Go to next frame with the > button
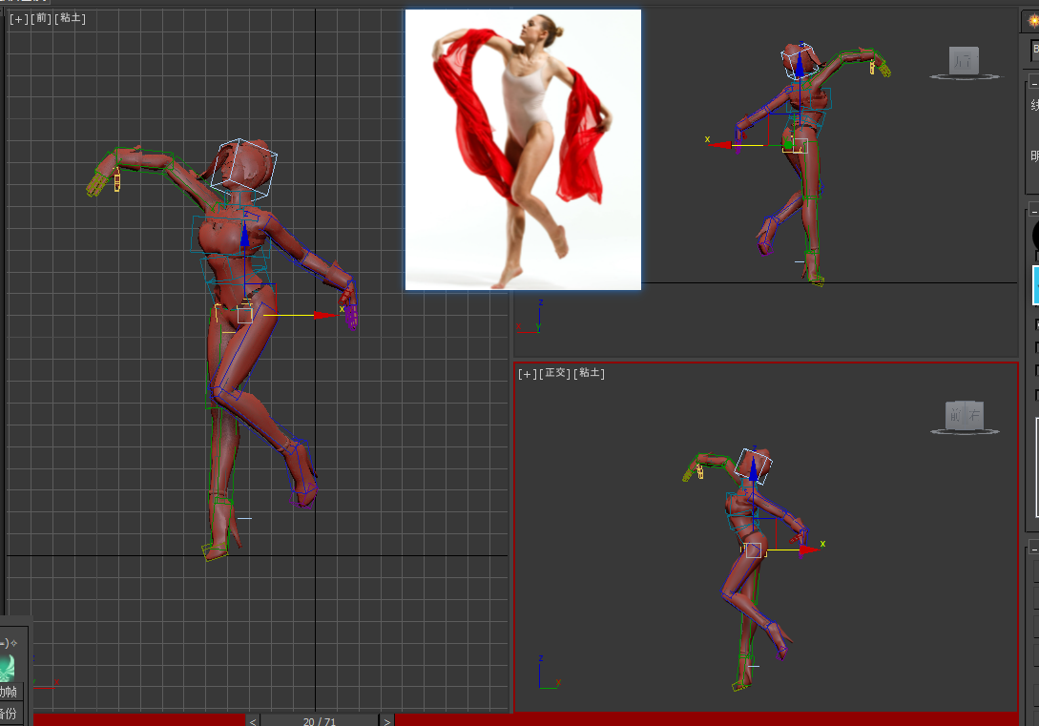This screenshot has height=726, width=1039. tap(386, 721)
